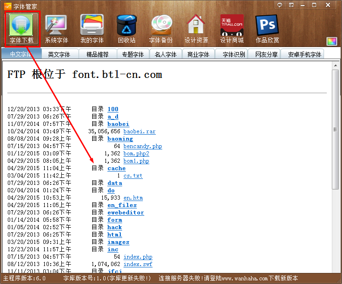Click the color skin swatch icon
The width and height of the screenshot is (342, 284).
click(332, 41)
